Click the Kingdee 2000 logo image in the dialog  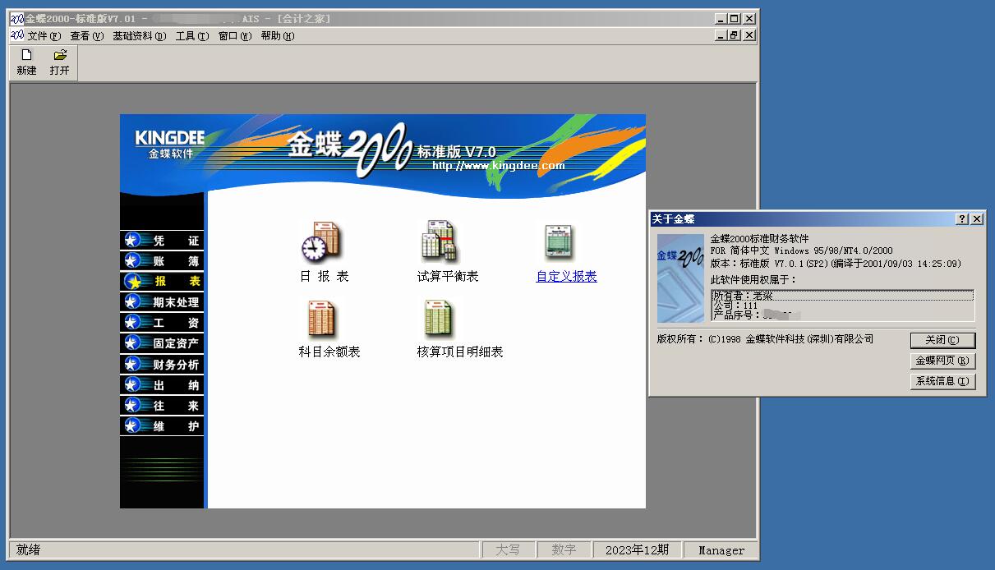680,278
